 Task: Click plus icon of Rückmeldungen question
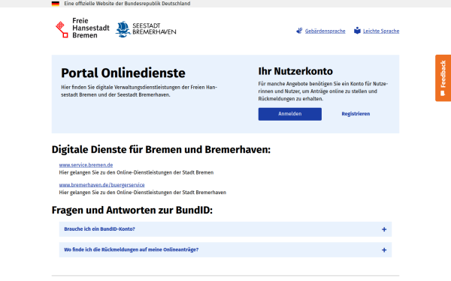[384, 250]
